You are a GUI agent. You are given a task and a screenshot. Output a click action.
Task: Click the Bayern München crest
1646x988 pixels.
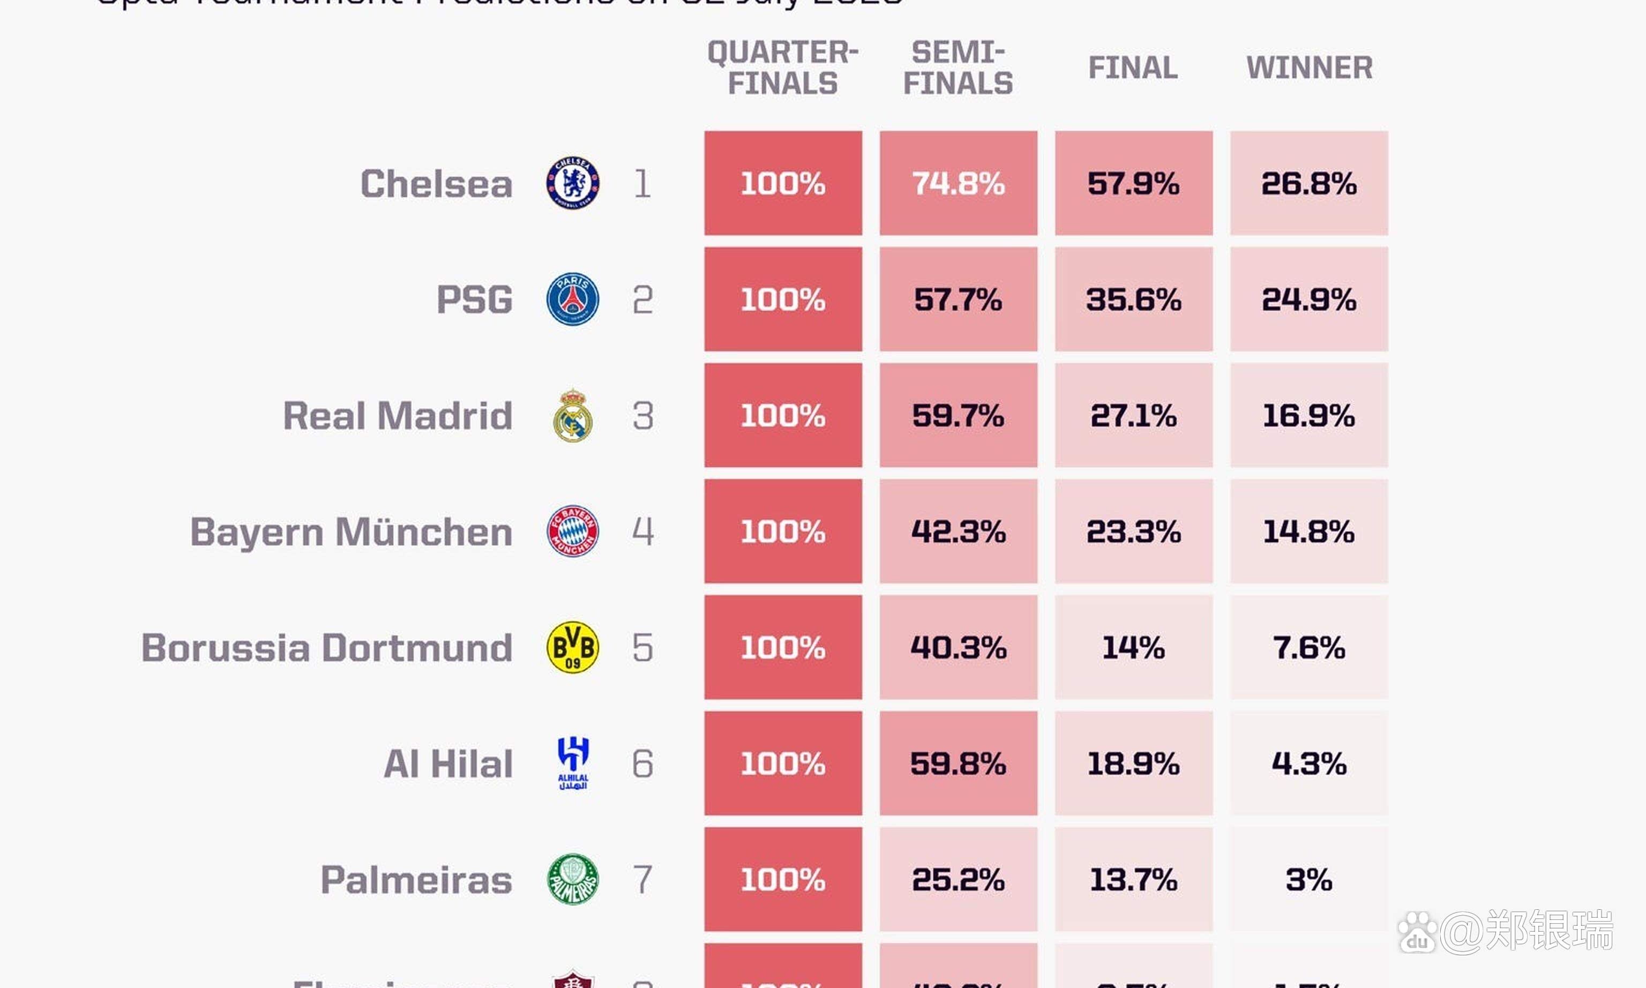click(572, 532)
